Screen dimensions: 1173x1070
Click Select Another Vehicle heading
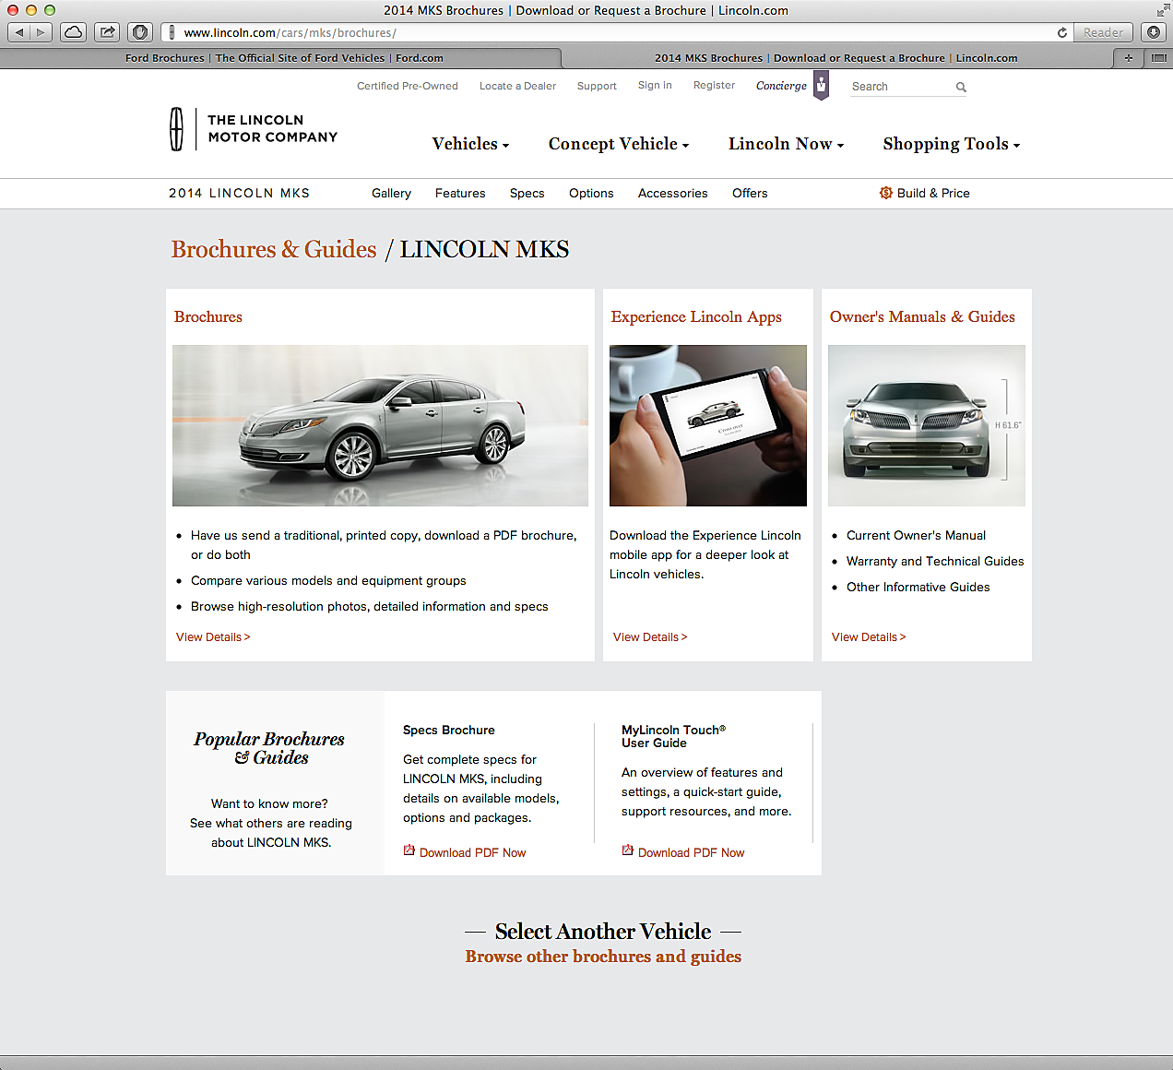pos(603,931)
